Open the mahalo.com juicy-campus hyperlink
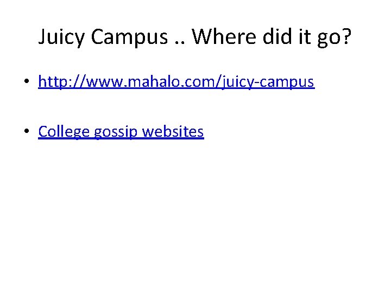 176,82
